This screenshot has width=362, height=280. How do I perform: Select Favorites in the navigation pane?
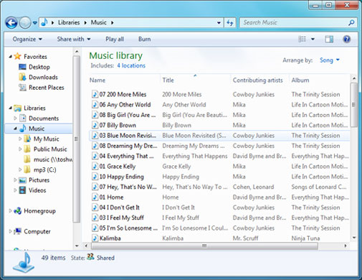click(35, 57)
